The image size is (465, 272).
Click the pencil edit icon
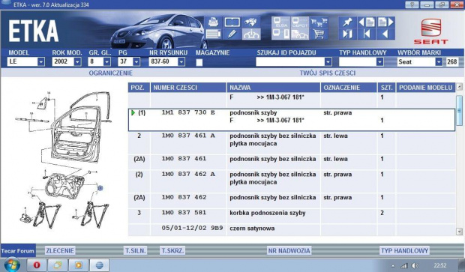[x=232, y=34]
